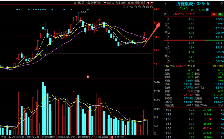The width and height of the screenshot is (224, 139).
Task: Click the 金额 value 27.77亿
Action: click(189, 88)
